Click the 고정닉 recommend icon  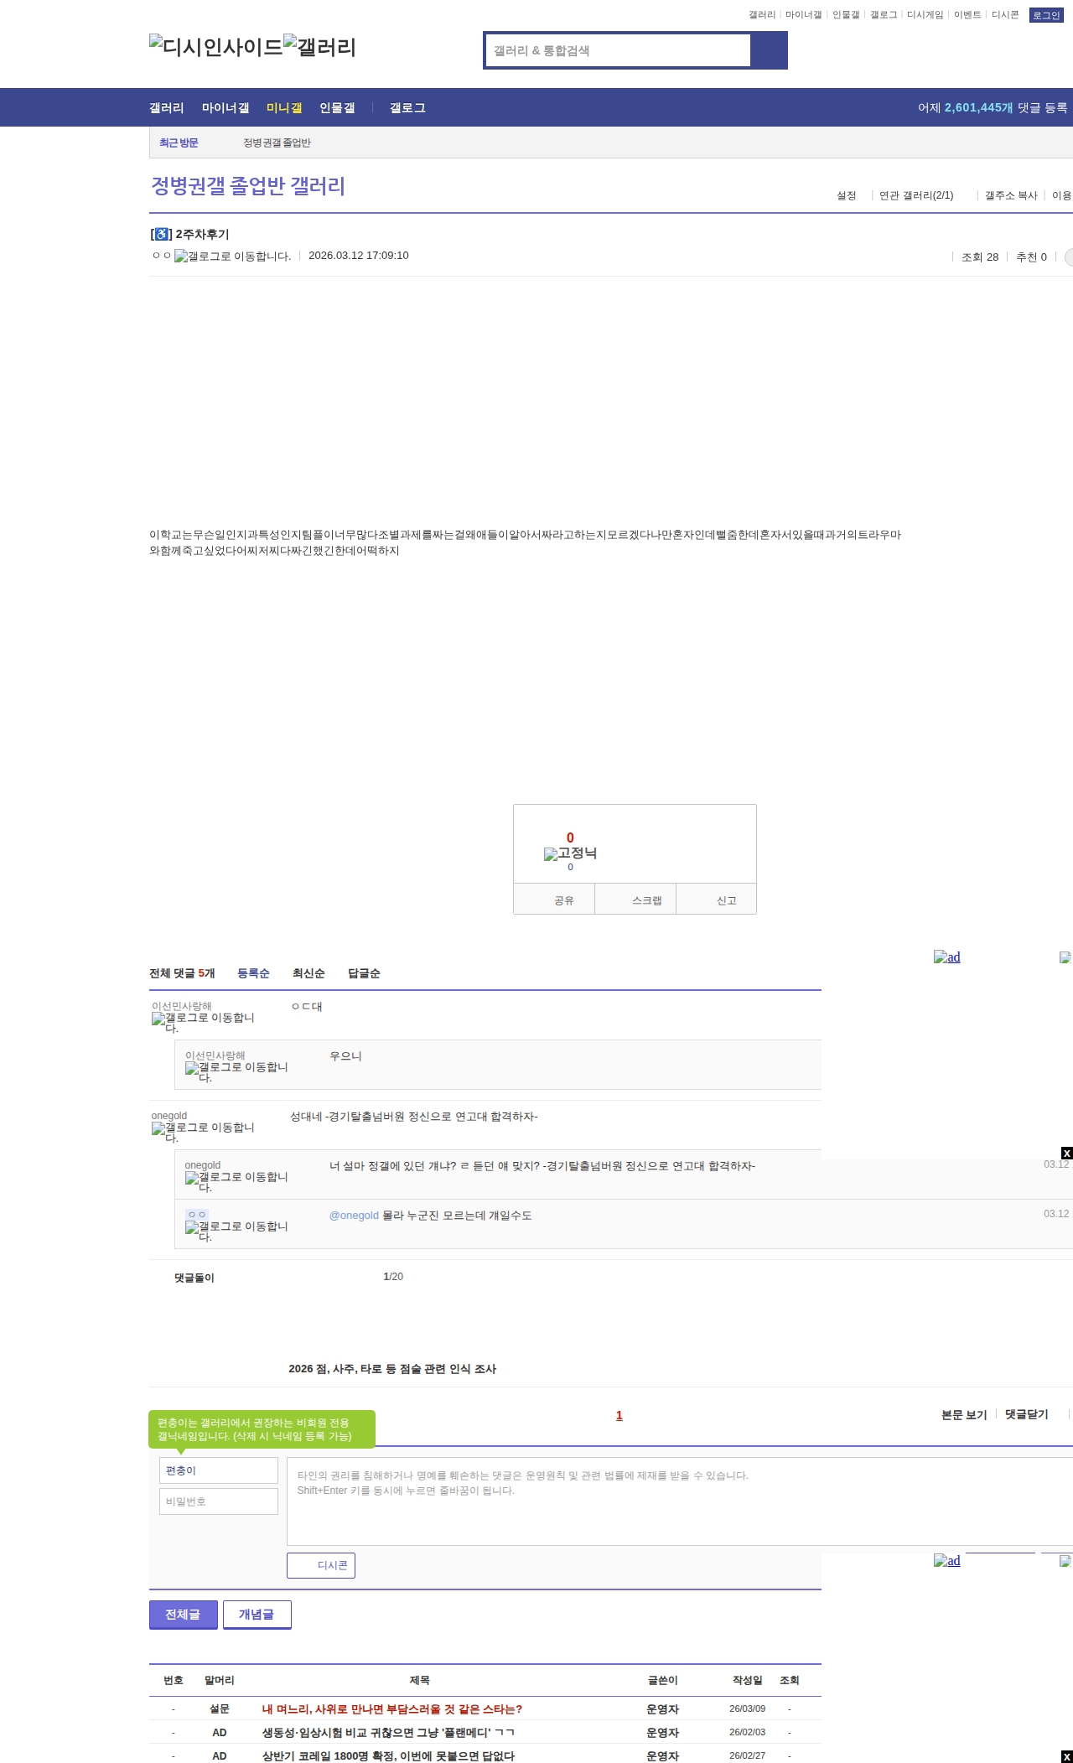(x=570, y=853)
